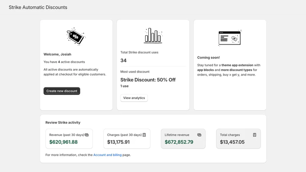
Task: Click the $13,175.91 charges value
Action: 118,142
